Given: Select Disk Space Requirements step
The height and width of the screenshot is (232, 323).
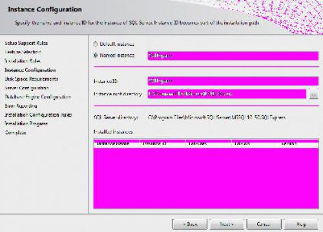Looking at the screenshot, I should tap(32, 79).
